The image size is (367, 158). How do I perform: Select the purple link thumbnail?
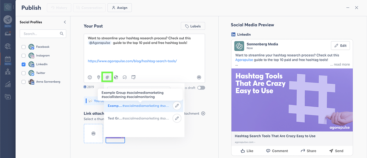[115, 140]
